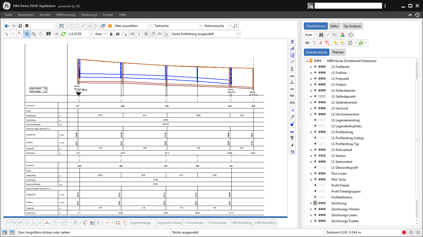Open the Alles auswählen dropdown
Viewport: 423px width, 237px height.
coord(150,26)
